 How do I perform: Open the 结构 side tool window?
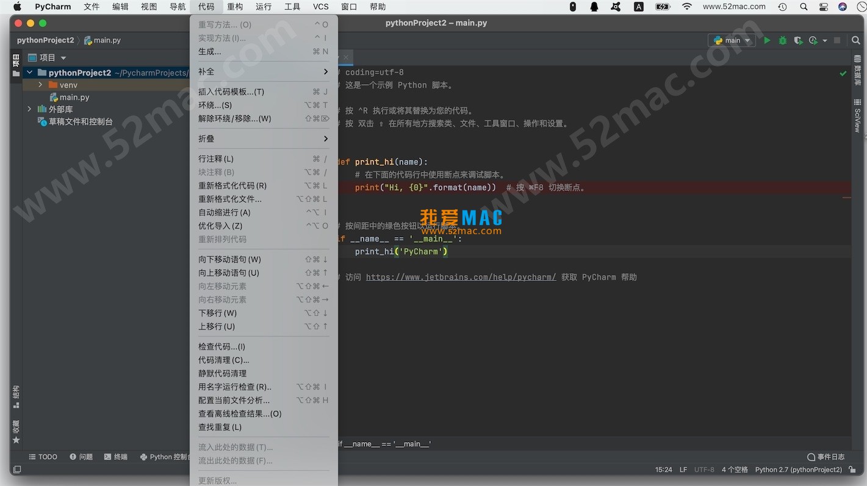pos(16,396)
